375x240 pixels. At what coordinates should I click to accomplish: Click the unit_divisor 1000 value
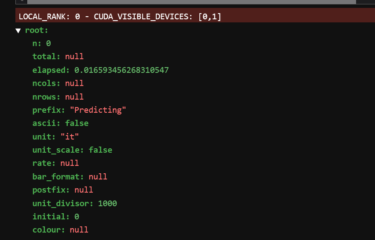(x=107, y=204)
